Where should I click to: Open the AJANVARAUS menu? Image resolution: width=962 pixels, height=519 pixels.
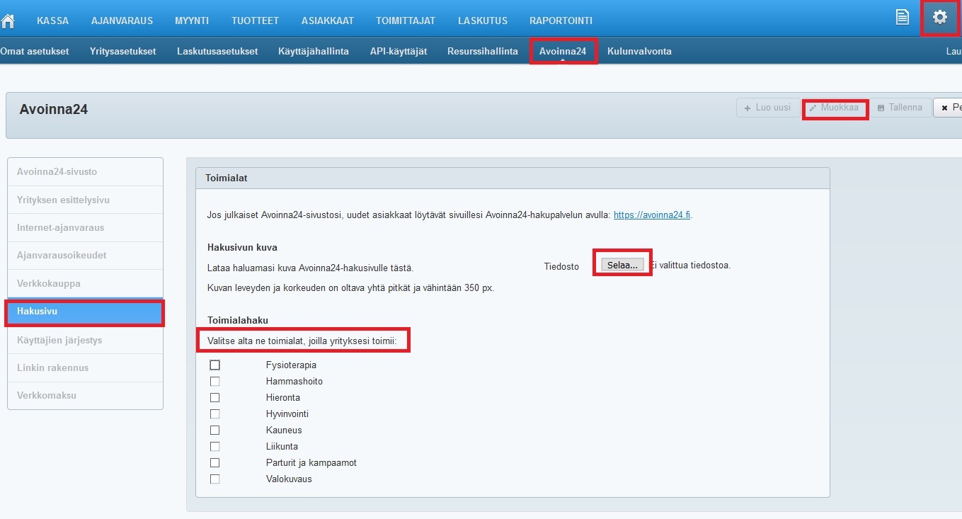click(122, 21)
